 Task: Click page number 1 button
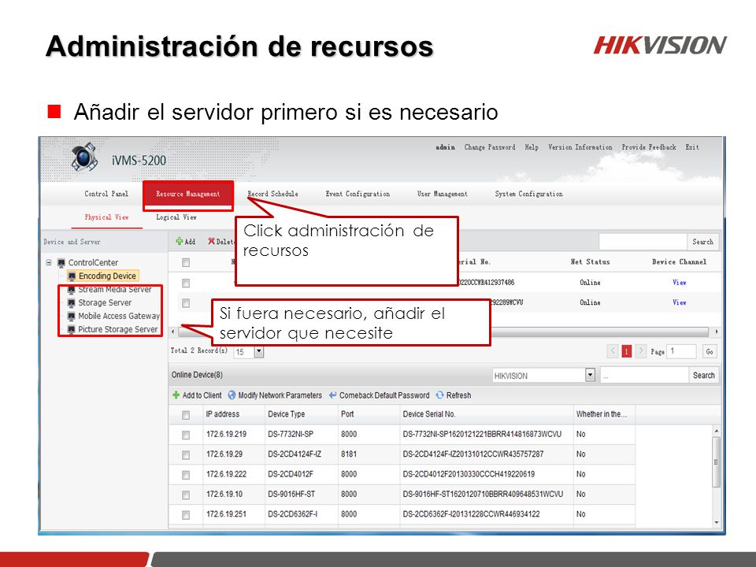tap(627, 351)
